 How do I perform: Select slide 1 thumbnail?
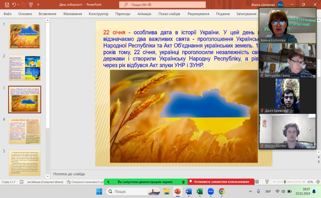(24, 36)
